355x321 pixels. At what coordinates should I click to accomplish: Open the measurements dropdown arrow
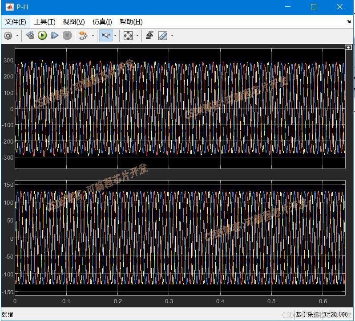172,36
